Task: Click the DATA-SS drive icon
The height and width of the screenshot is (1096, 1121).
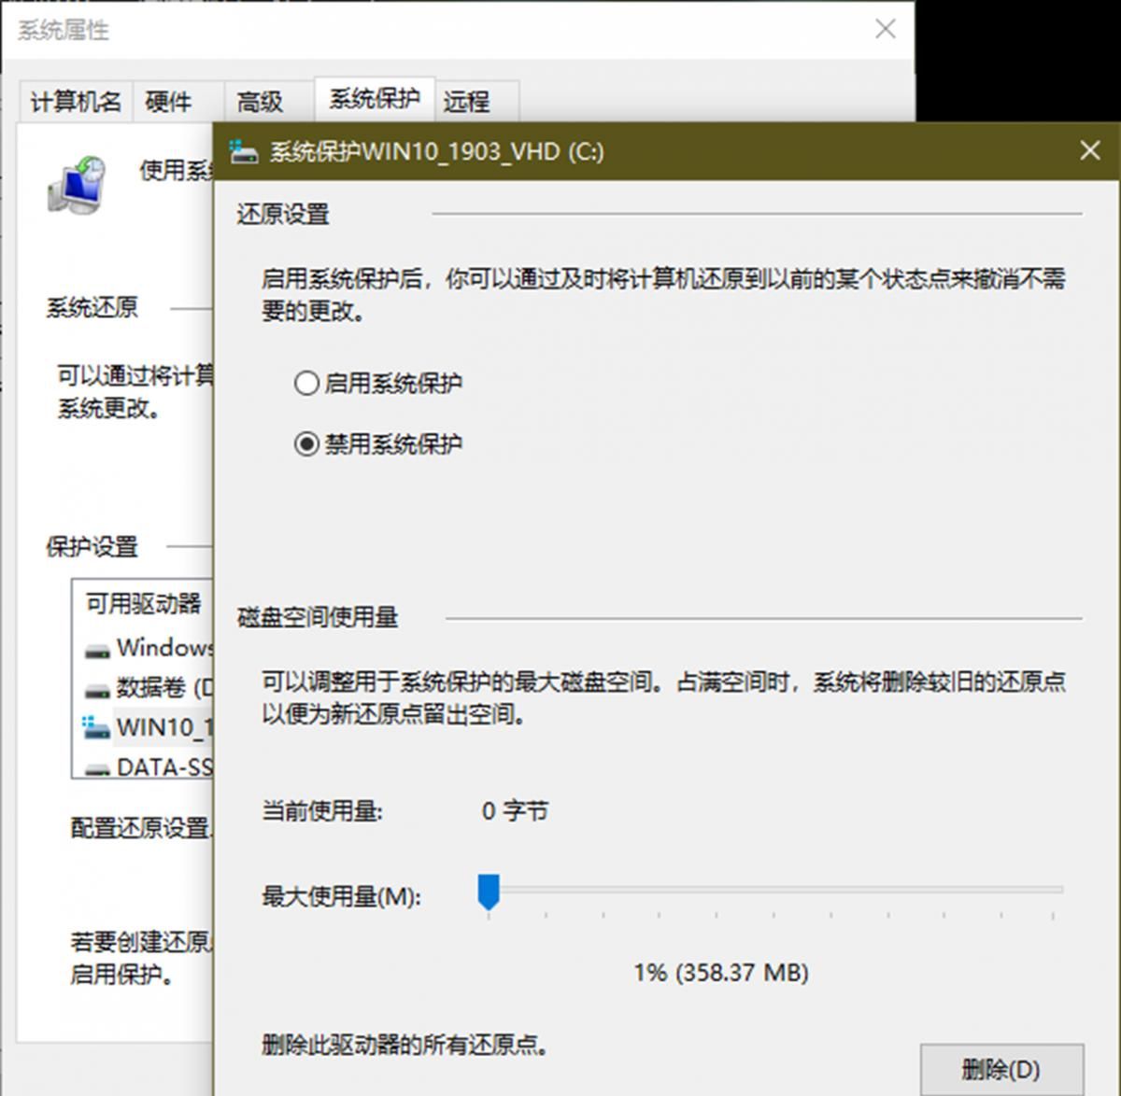Action: [x=96, y=767]
